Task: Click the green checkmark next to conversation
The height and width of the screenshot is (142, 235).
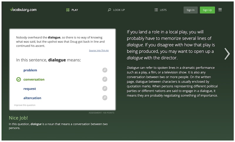Action: (x=19, y=79)
